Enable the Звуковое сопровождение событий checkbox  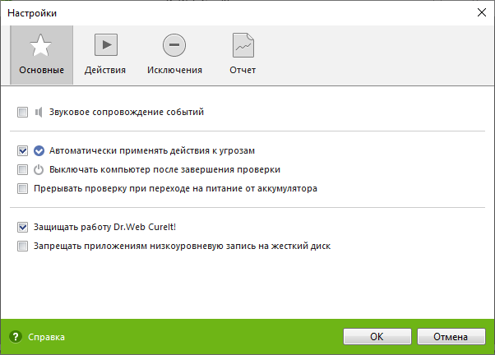22,112
